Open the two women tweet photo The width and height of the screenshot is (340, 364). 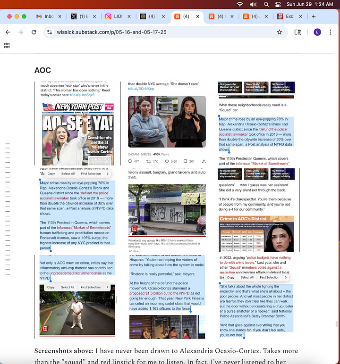pos(167,122)
